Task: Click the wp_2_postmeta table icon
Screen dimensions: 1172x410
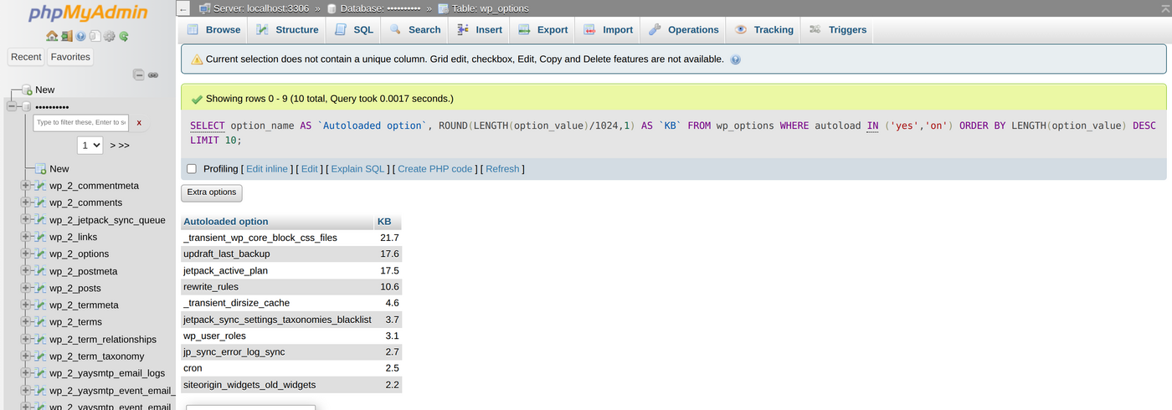Action: point(40,271)
